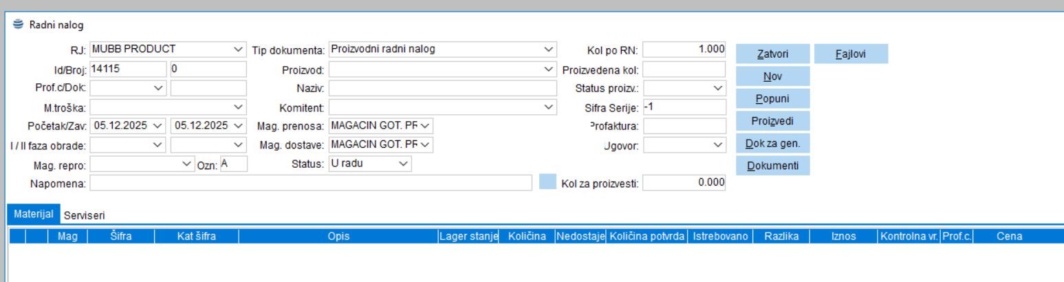Expand the Tip dokumenta dropdown
Viewport: 1064px width, 282px height.
[548, 50]
